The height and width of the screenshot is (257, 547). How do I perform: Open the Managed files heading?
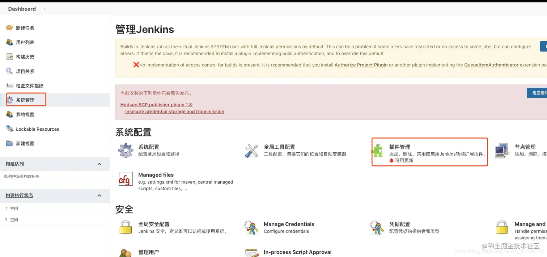pyautogui.click(x=156, y=175)
